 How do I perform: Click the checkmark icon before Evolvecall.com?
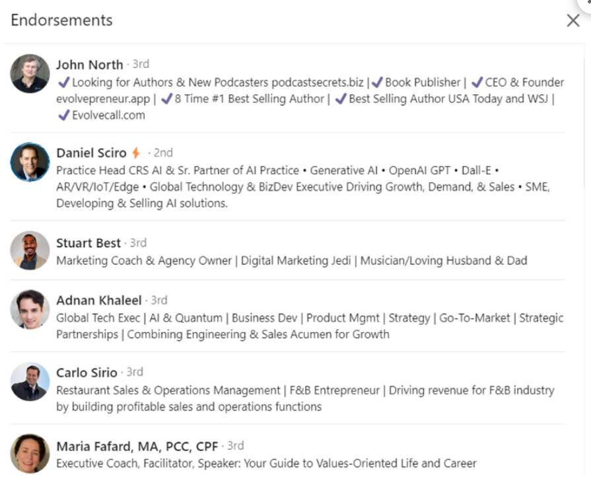coord(63,114)
